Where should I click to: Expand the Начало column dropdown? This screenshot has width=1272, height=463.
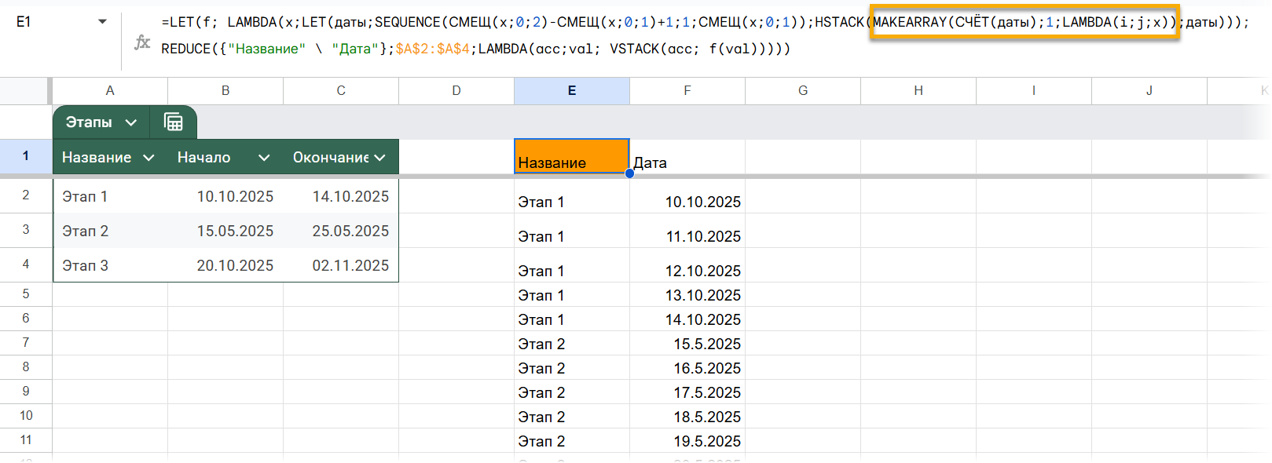[264, 158]
